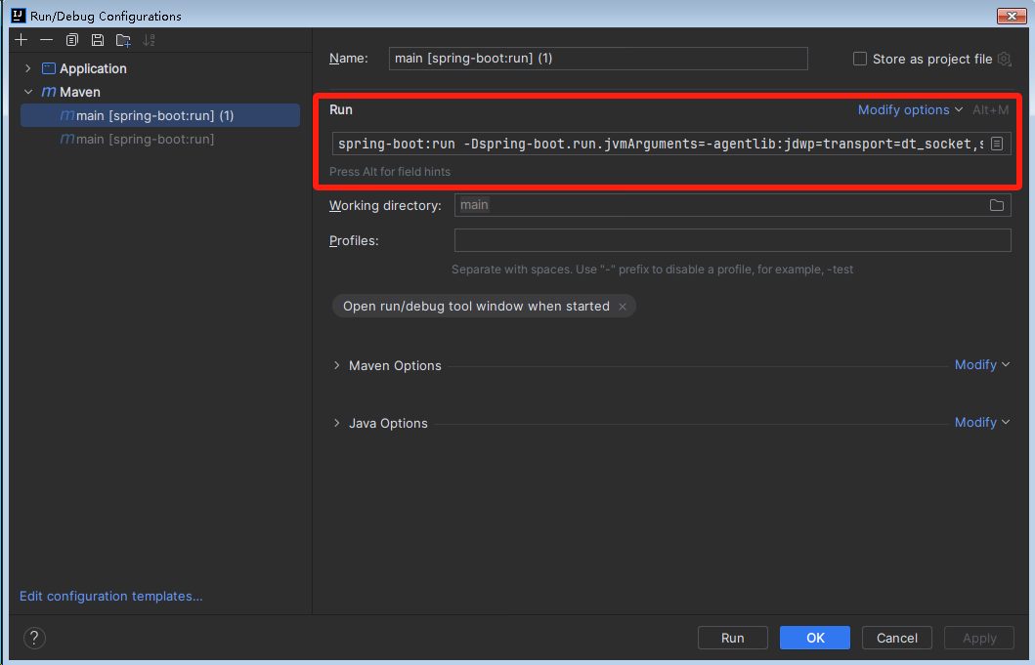Click the Cancel button
The width and height of the screenshot is (1035, 665).
[897, 638]
